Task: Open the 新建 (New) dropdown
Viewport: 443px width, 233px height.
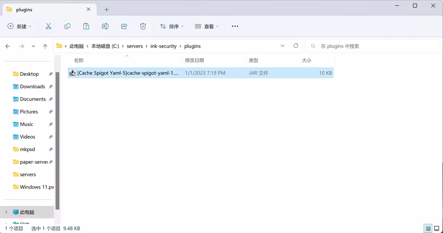Action: pos(19,26)
